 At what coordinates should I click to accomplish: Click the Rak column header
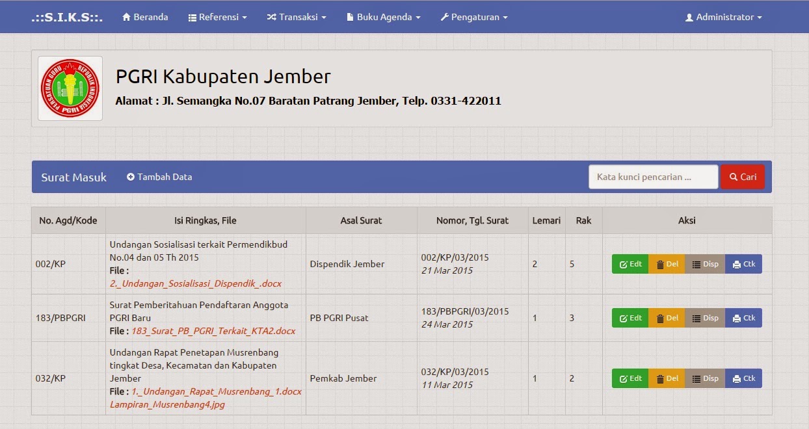(583, 220)
